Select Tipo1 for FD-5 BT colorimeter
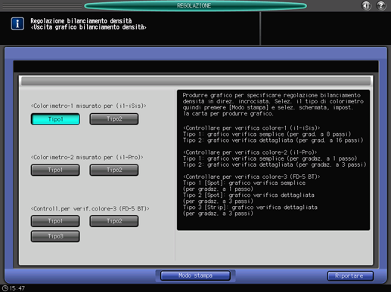Viewport: 391px width, 292px height. pos(55,221)
